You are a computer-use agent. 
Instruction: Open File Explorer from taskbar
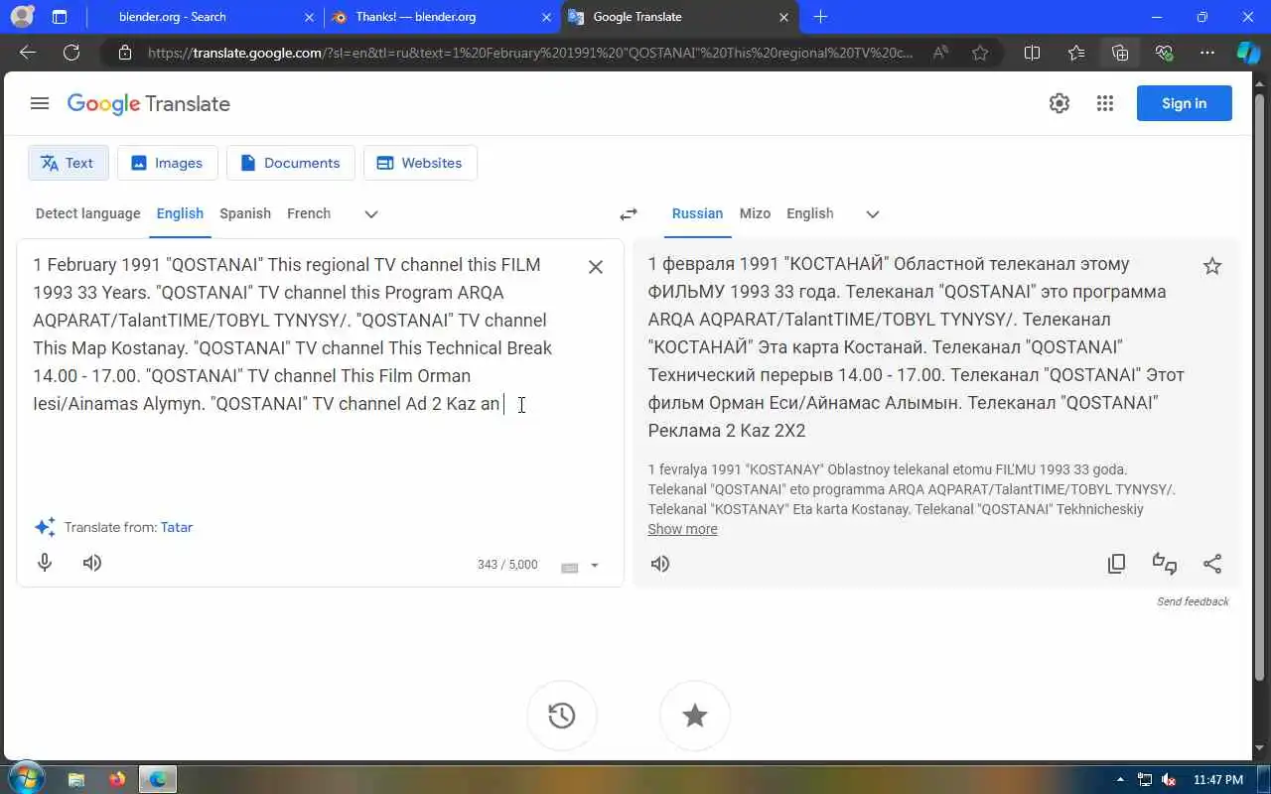76,779
